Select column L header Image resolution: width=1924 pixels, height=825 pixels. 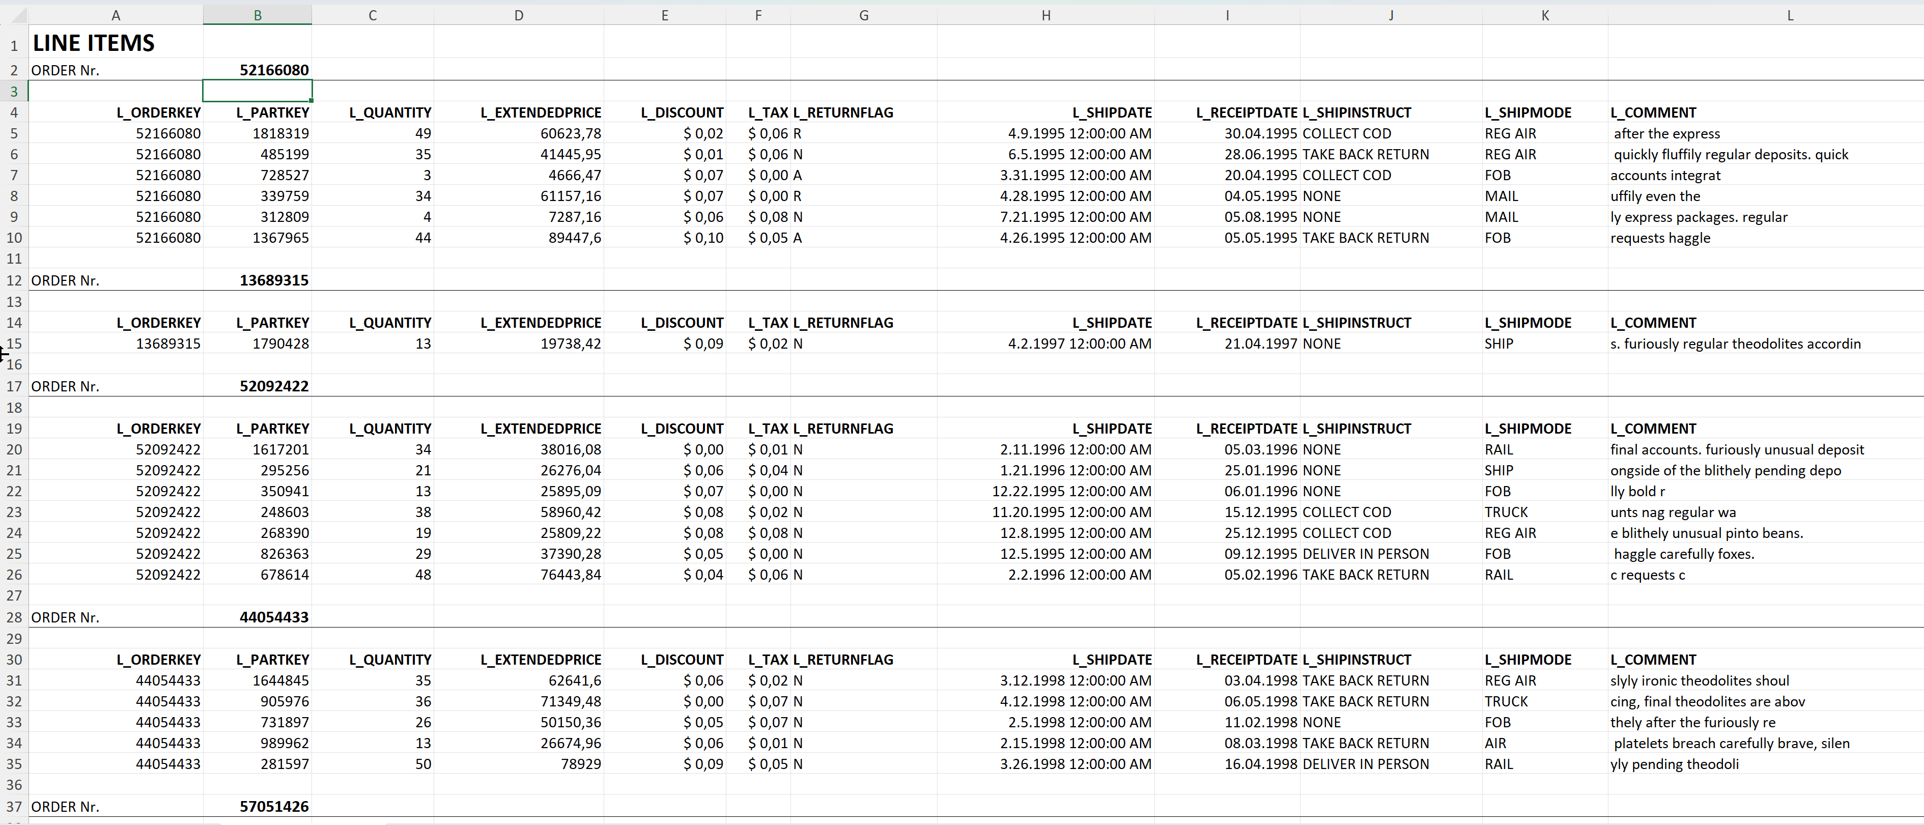[1790, 15]
